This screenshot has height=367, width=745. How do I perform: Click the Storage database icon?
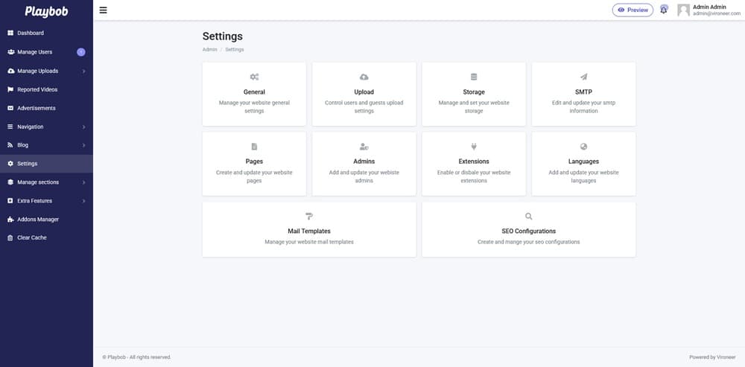[474, 77]
